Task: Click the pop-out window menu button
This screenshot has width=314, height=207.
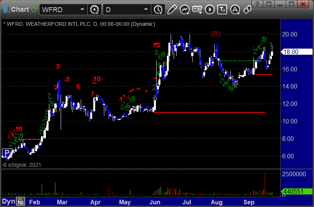Action: pos(268,4)
